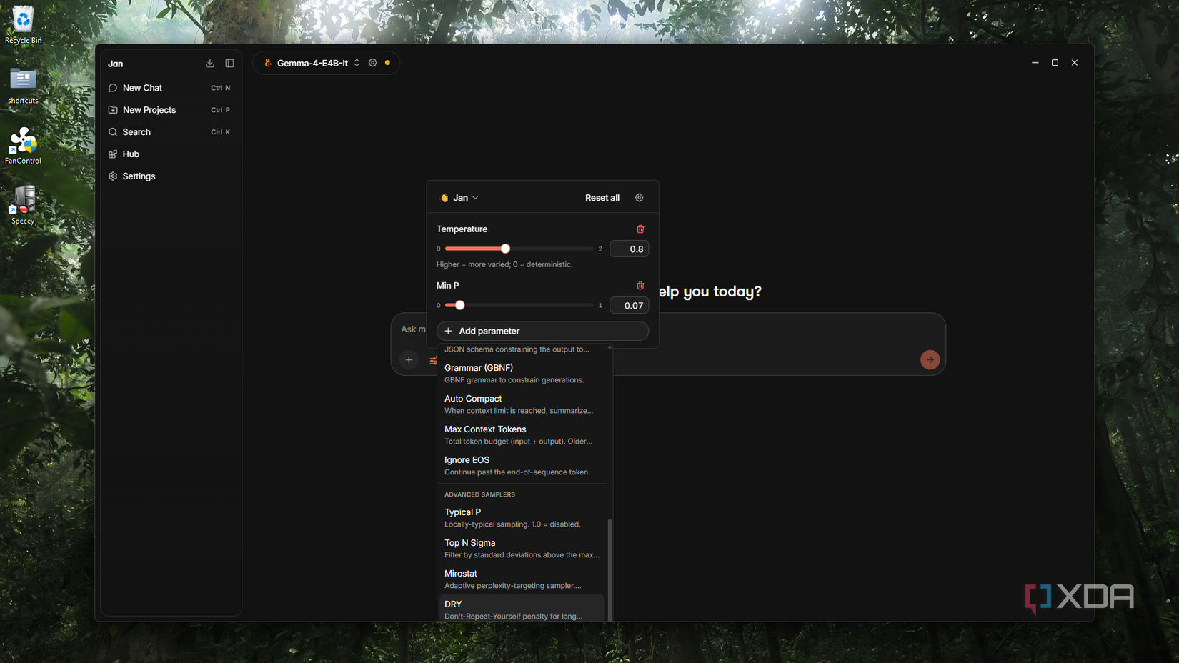Click the New Chat speech bubble icon
The height and width of the screenshot is (663, 1179).
pyautogui.click(x=113, y=88)
